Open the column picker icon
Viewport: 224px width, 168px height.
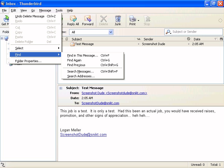[x=221, y=39]
